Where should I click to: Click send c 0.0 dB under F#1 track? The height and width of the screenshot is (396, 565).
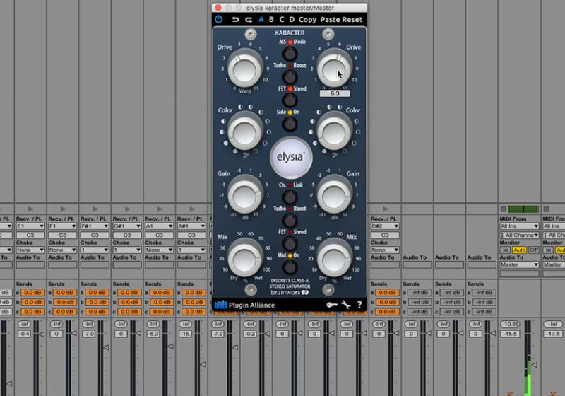click(97, 312)
